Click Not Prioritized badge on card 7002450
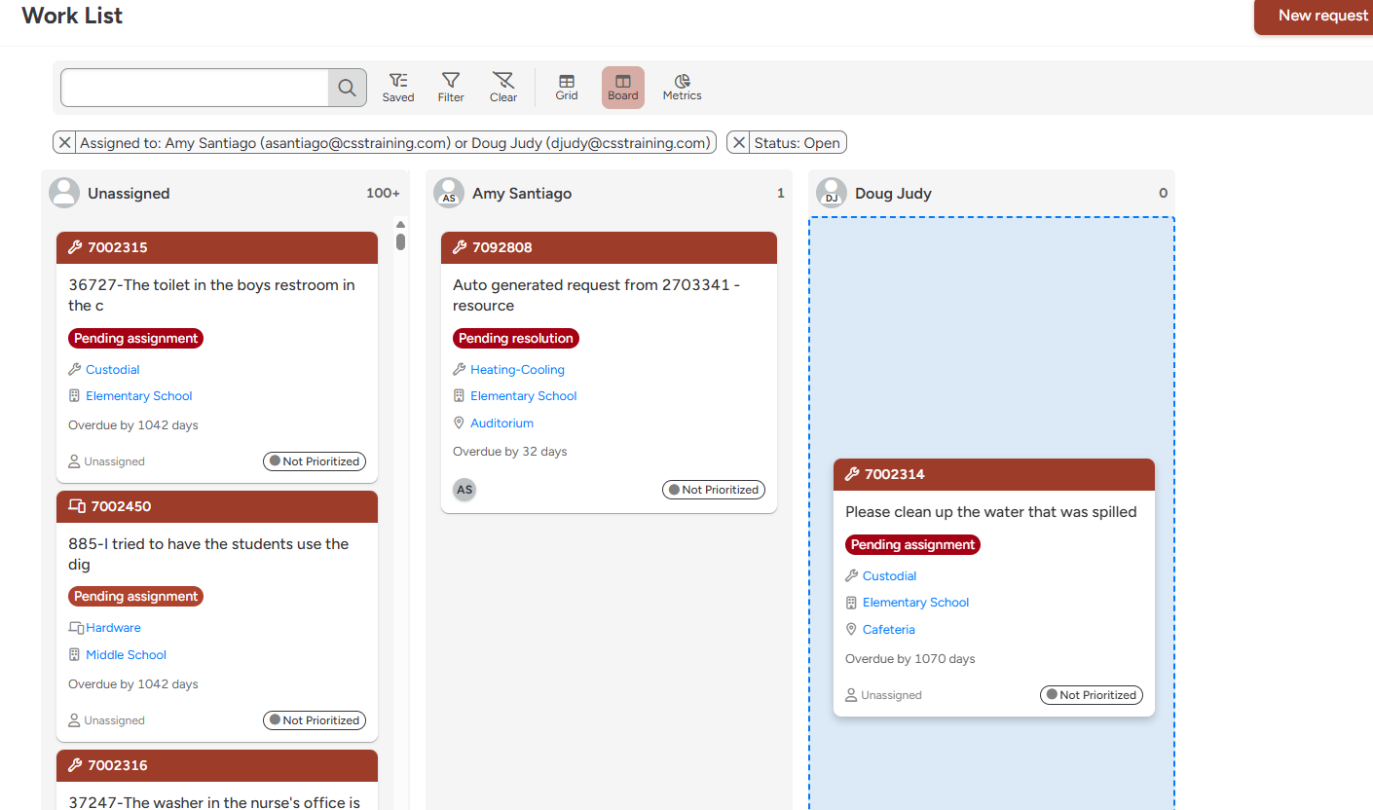The image size is (1373, 810). (315, 720)
